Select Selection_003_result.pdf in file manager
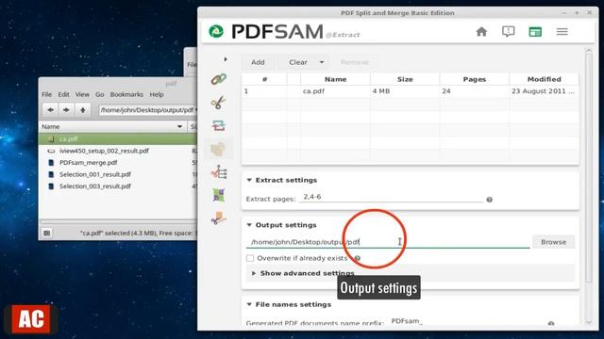The height and width of the screenshot is (339, 604). pyautogui.click(x=117, y=186)
